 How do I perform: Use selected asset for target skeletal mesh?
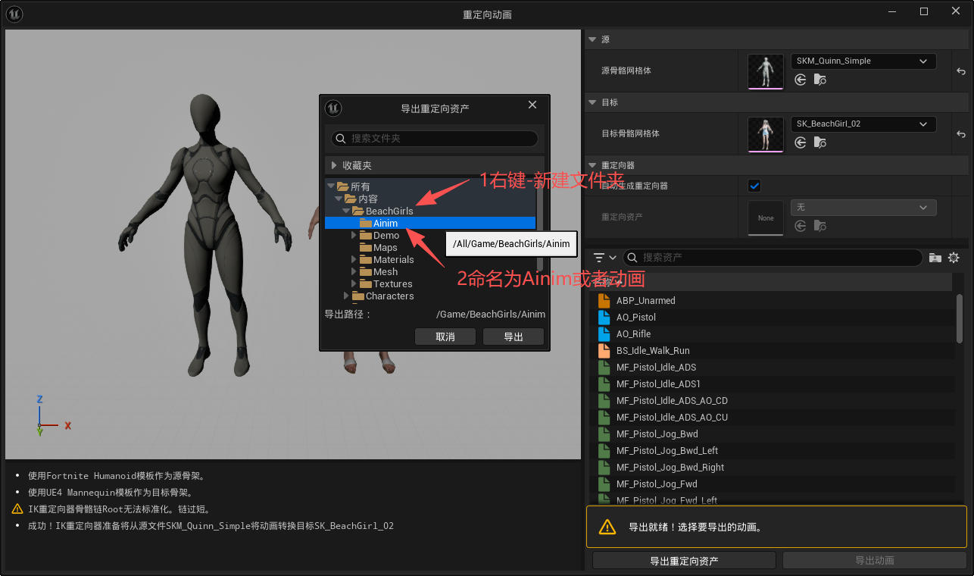[801, 142]
